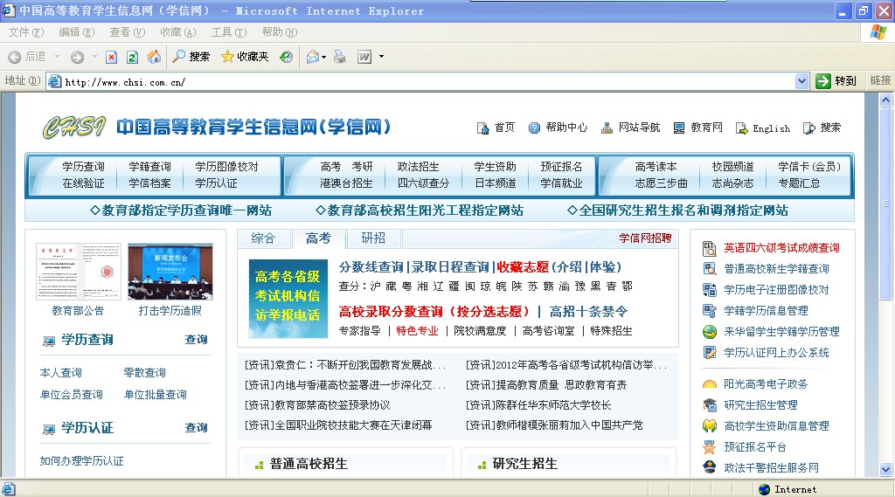This screenshot has width=895, height=497.
Task: Open the 学信卡(会员) navigation link
Action: pos(809,167)
